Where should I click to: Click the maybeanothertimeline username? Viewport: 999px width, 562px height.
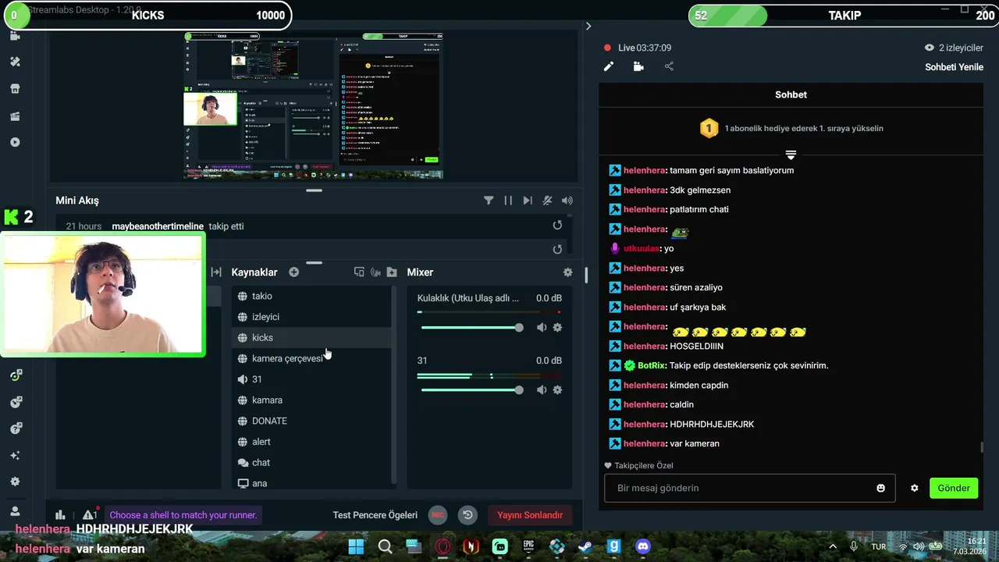158,226
